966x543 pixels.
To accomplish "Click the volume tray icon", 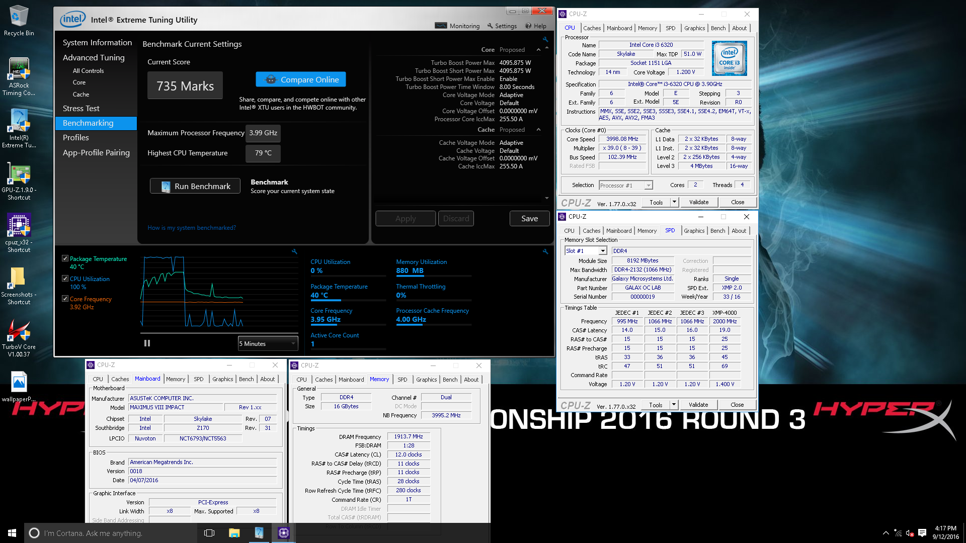I will 910,533.
